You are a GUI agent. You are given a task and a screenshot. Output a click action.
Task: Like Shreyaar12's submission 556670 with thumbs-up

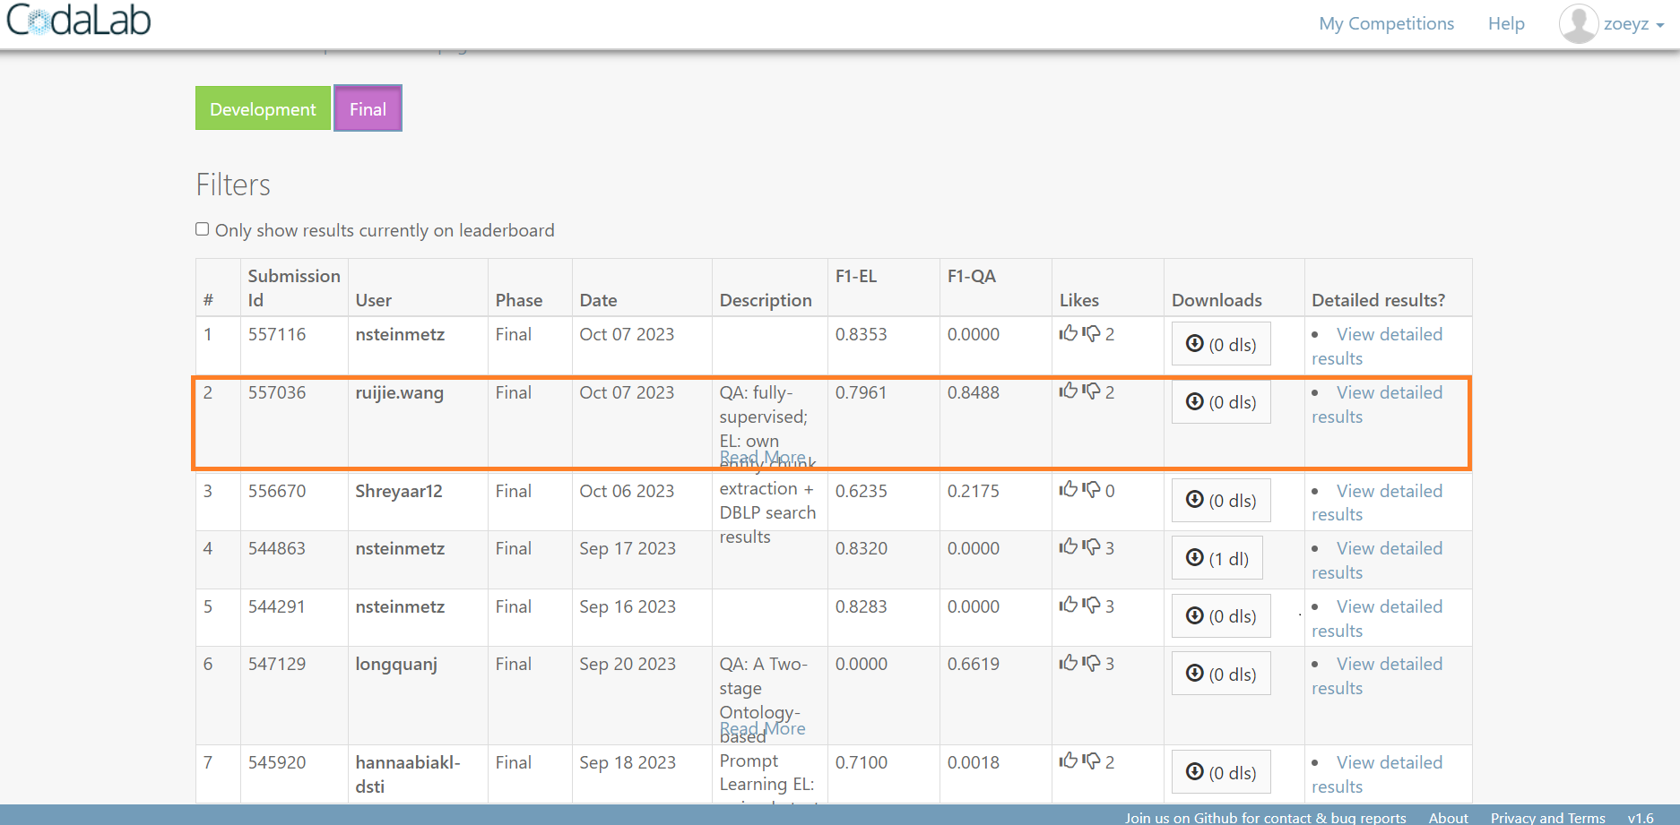tap(1068, 490)
